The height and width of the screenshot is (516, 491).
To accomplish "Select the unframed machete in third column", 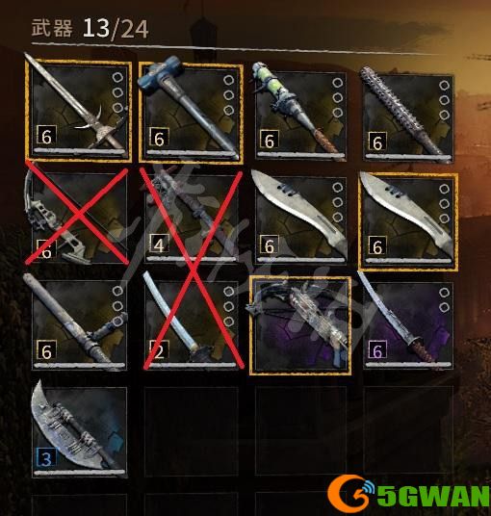I will [x=300, y=219].
